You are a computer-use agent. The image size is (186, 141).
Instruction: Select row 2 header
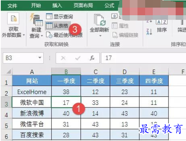pyautogui.click(x=6, y=91)
